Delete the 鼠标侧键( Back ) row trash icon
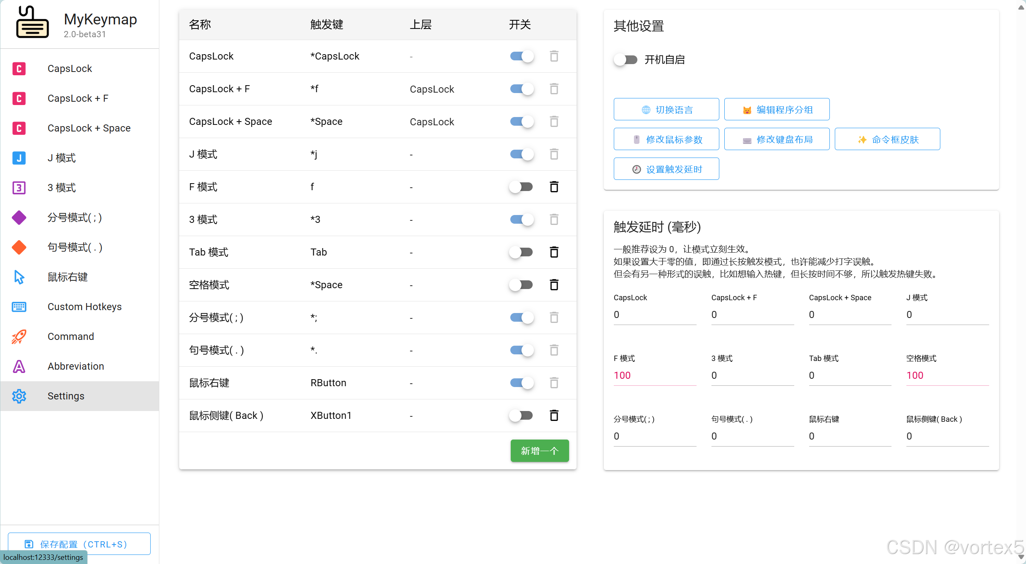This screenshot has width=1026, height=564. [554, 416]
